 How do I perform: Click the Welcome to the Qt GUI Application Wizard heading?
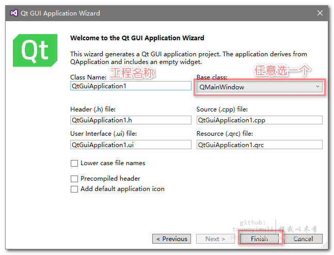point(137,38)
